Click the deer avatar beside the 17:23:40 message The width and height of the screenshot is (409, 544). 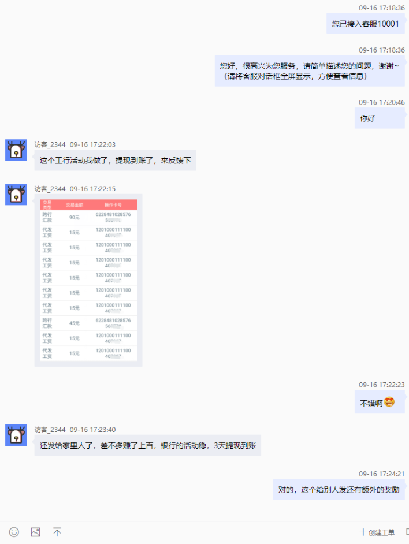point(16,435)
